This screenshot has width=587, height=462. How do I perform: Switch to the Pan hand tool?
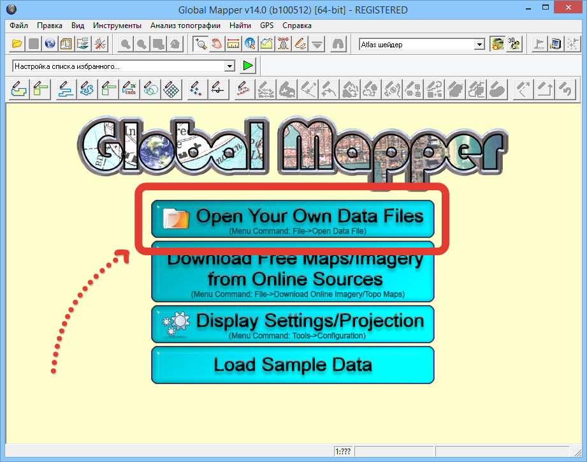[217, 44]
